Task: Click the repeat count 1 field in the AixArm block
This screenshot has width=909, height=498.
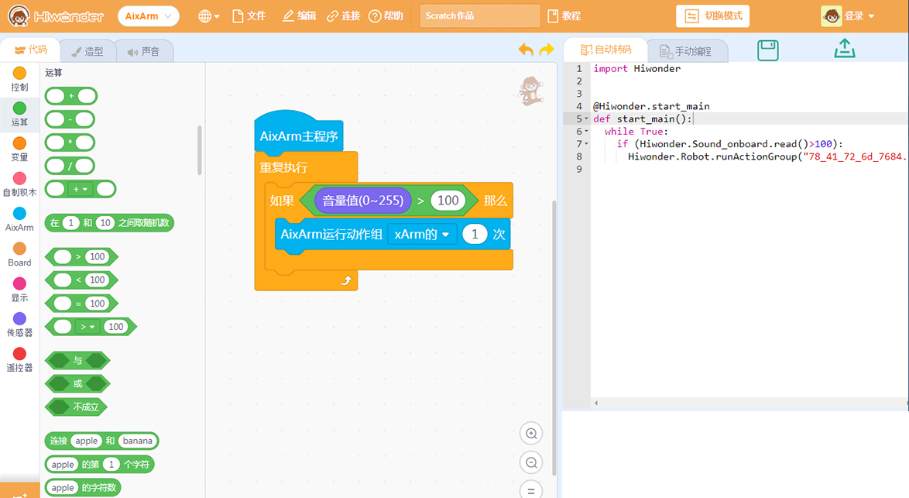Action: 474,234
